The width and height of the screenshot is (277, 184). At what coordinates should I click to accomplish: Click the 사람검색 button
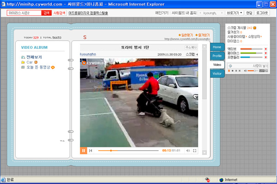(60, 13)
